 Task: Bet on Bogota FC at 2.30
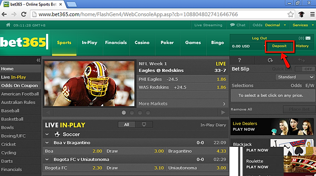(x=73, y=168)
